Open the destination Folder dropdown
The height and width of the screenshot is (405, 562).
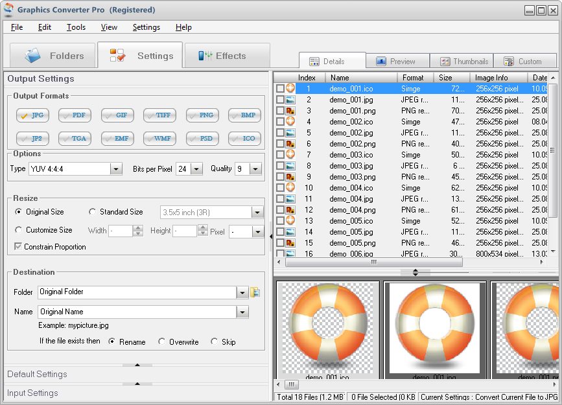242,292
